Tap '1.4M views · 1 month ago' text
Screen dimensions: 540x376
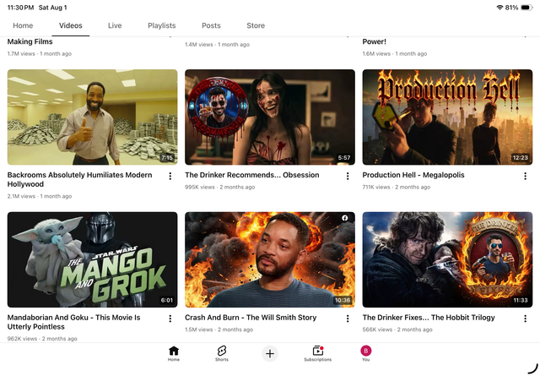tap(217, 45)
